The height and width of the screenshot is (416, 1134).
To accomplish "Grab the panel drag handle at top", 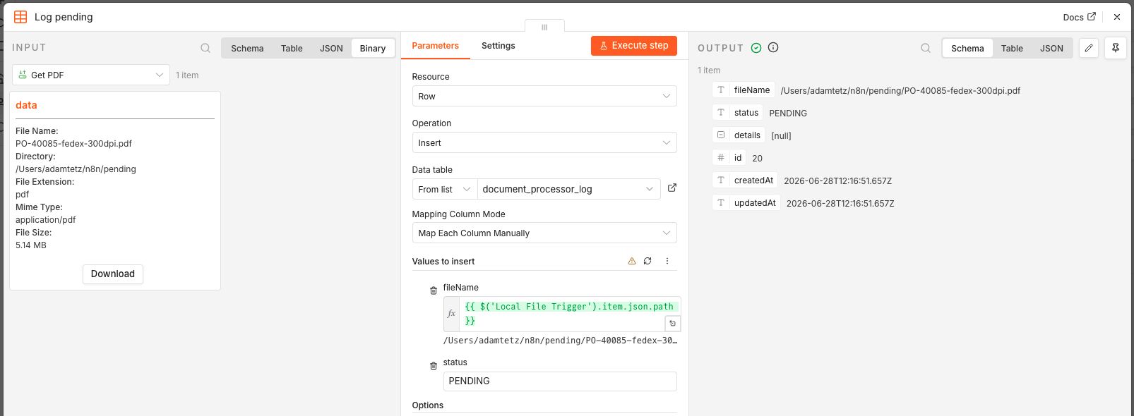I will (x=544, y=27).
